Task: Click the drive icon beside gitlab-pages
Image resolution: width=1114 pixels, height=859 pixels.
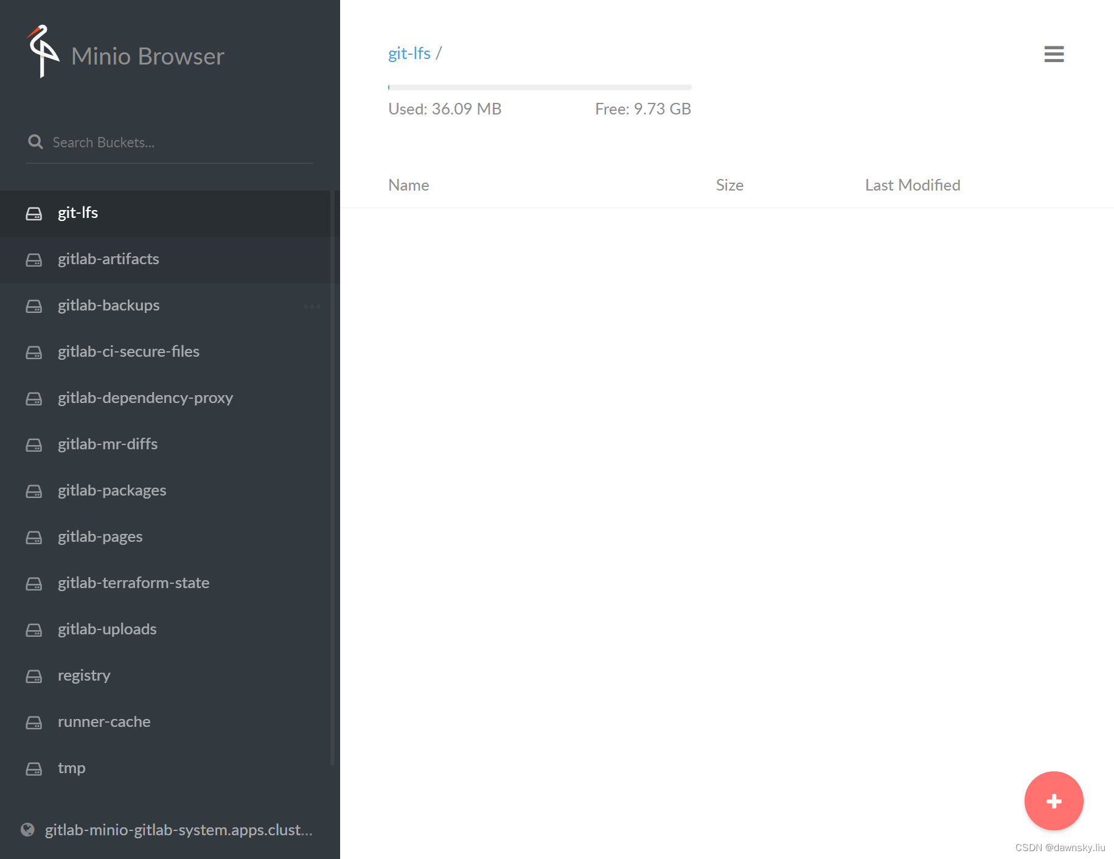Action: [x=34, y=538]
